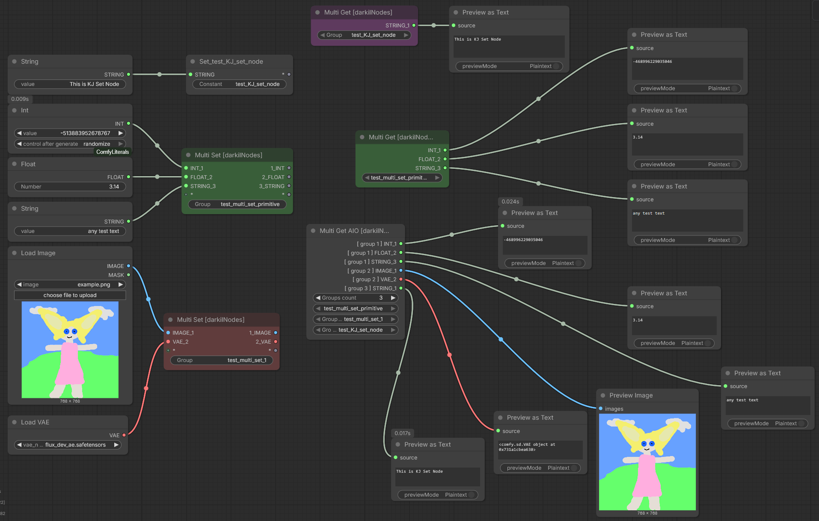Collapse the Load Image node via title dot

15,253
